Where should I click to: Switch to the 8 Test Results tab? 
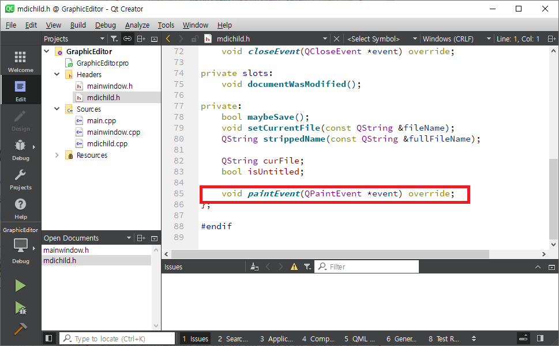[444, 339]
